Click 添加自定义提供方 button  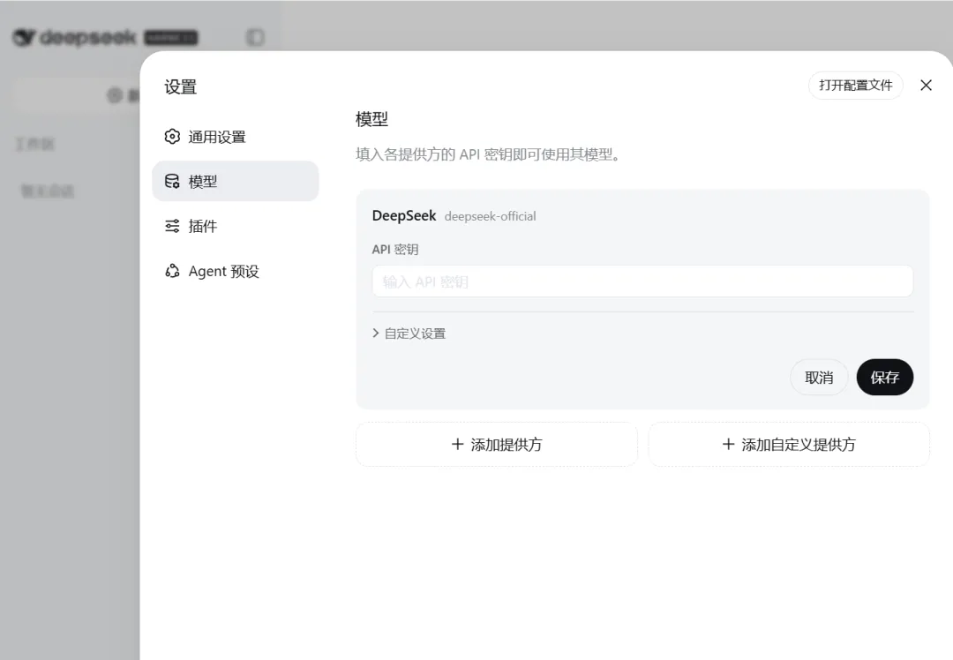click(x=789, y=444)
